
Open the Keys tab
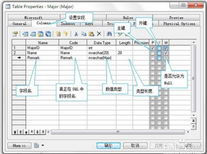pyautogui.click(x=89, y=24)
